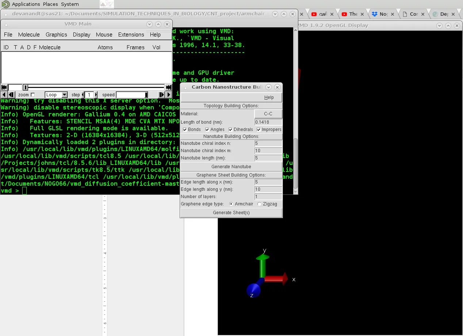Click Help in Carbon Nanostructure Builder
This screenshot has width=463, height=336.
coord(269,97)
